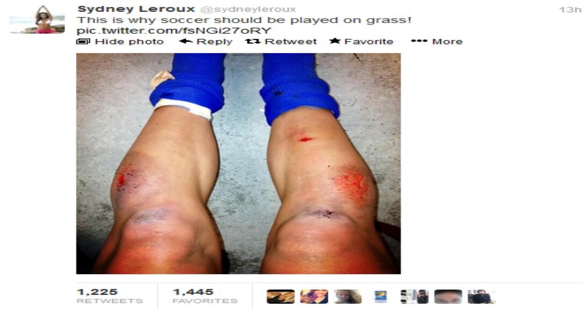Viewport: 588px width, 309px height.
Task: Click the fifth retweeter avatar thumbnail
Action: click(415, 296)
